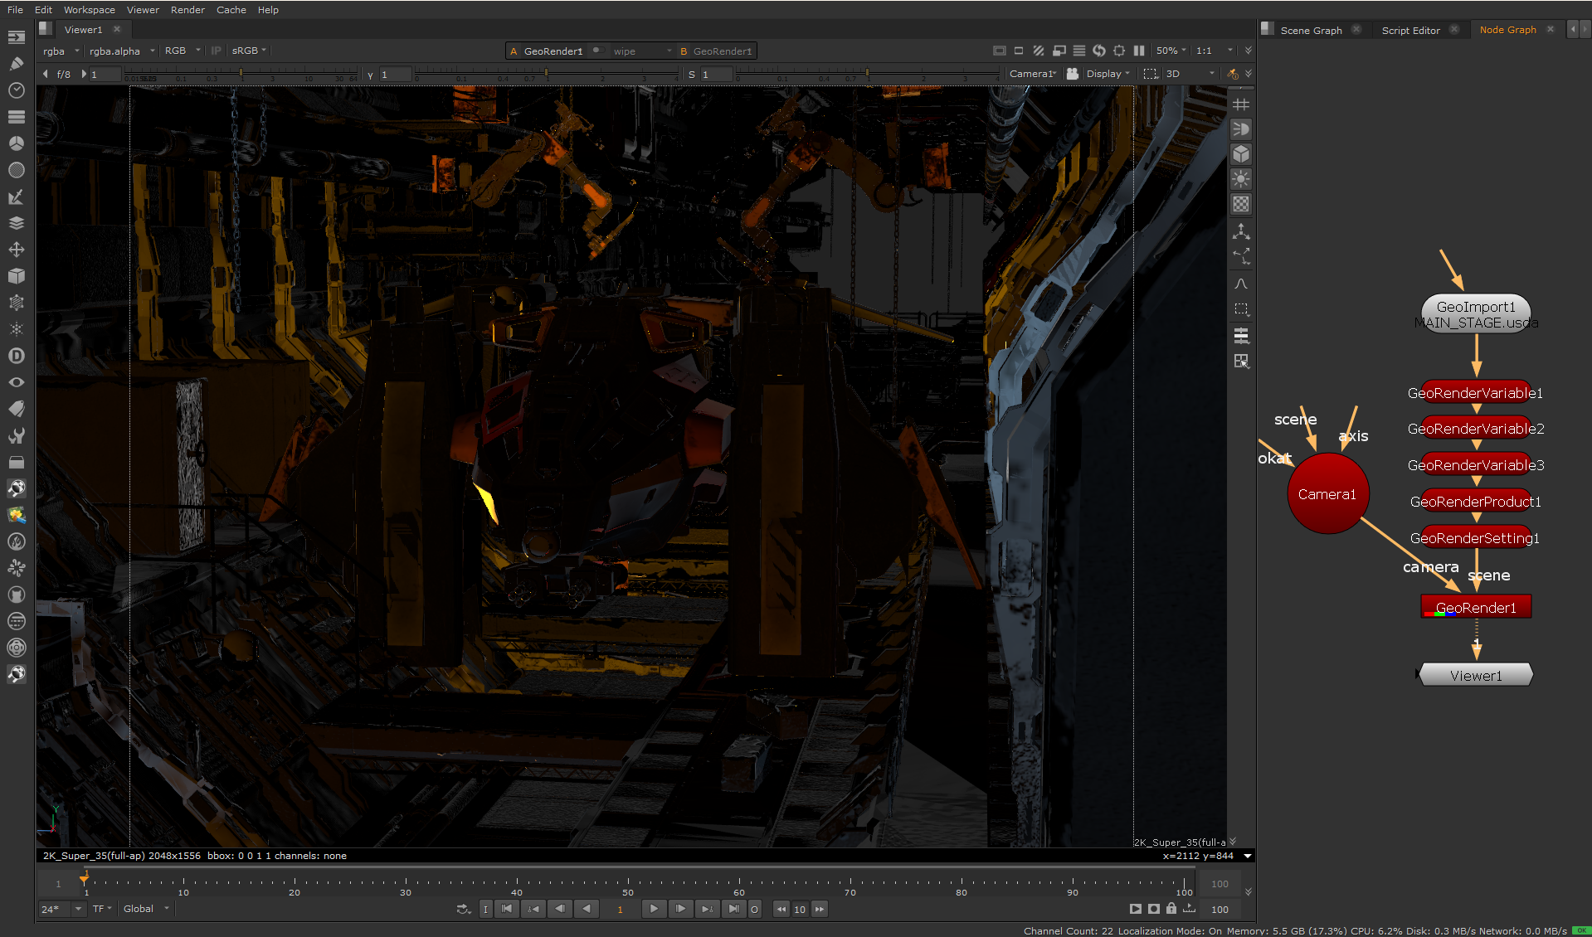Screen dimensions: 1592x937
Task: Open the Workspace menu
Action: pyautogui.click(x=90, y=10)
